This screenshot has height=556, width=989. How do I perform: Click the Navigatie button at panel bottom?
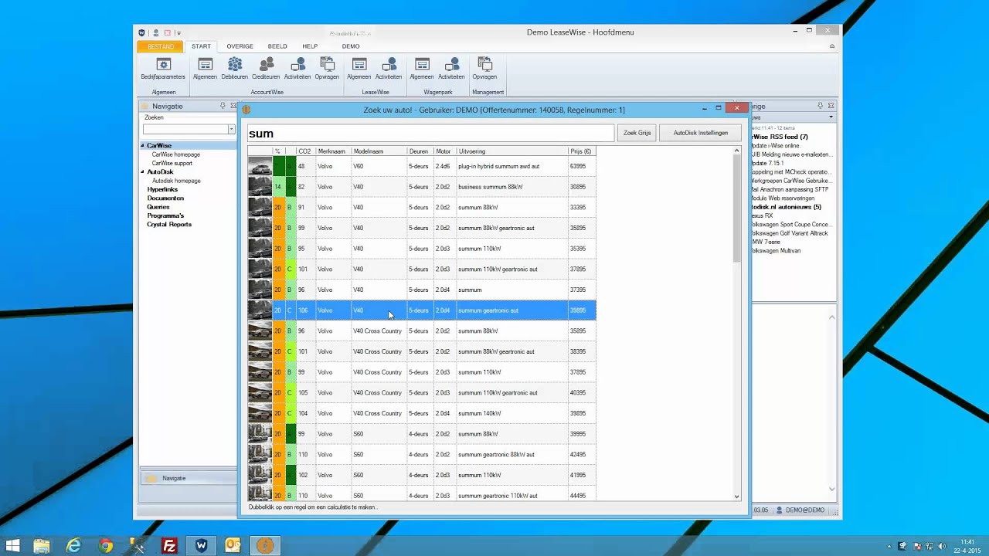coord(188,478)
